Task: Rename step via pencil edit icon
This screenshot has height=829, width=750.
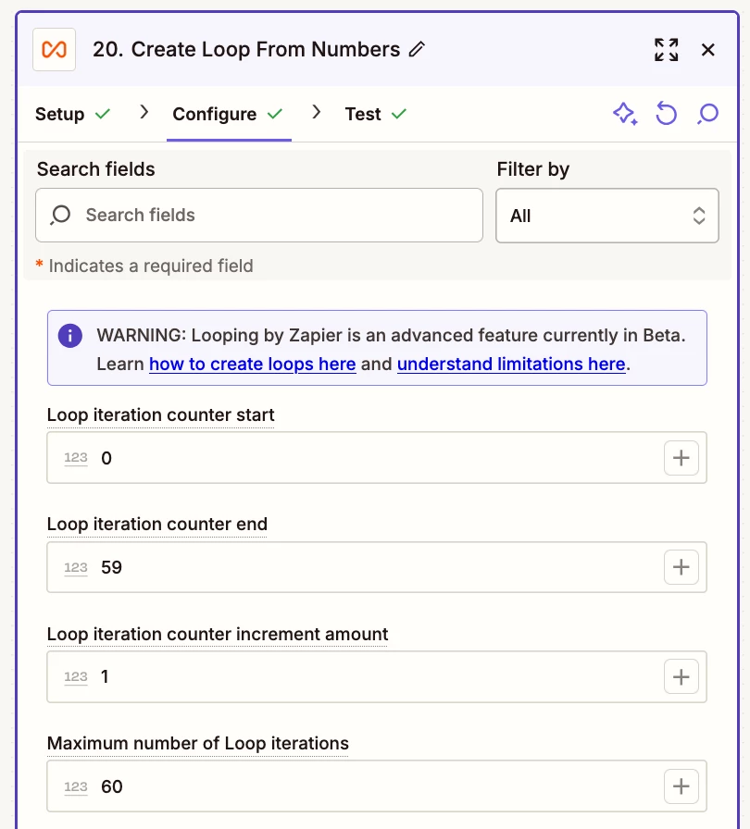Action: click(x=417, y=49)
